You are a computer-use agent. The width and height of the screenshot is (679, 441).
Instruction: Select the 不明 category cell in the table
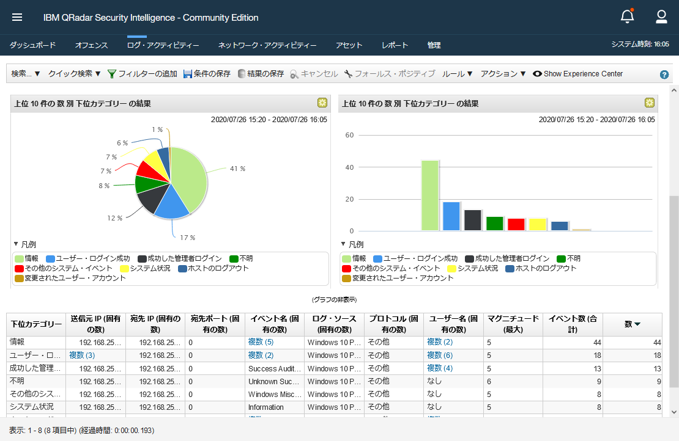tap(36, 381)
